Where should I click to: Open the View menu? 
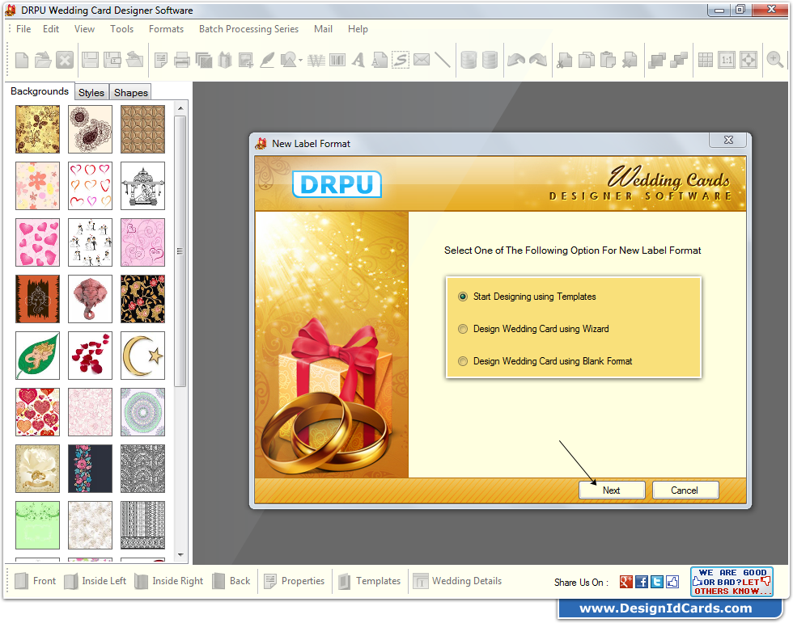click(84, 29)
